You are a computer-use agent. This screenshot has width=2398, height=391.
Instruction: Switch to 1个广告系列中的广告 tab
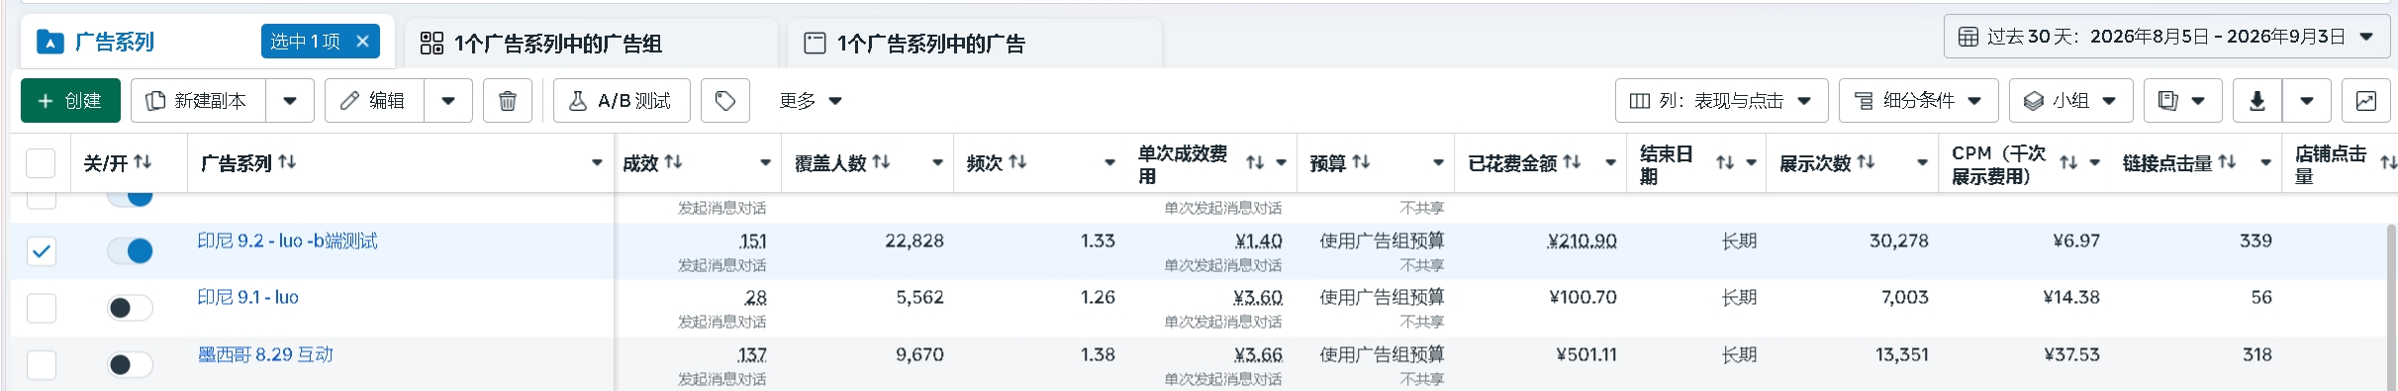coord(974,44)
